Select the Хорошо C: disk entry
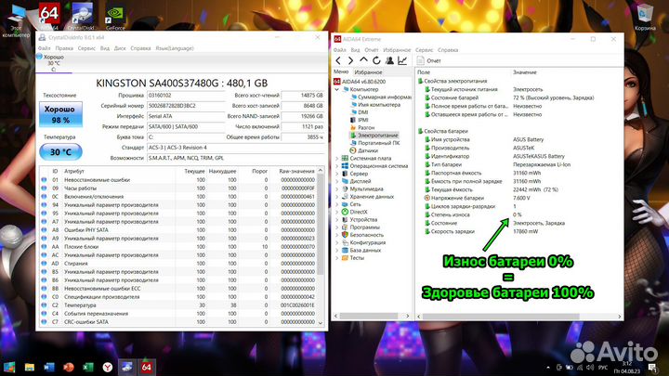The height and width of the screenshot is (376, 669). (53, 63)
